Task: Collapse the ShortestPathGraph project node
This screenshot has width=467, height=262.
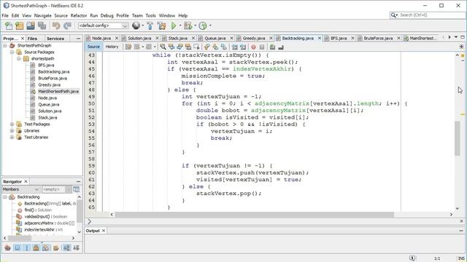Action: click(5, 45)
